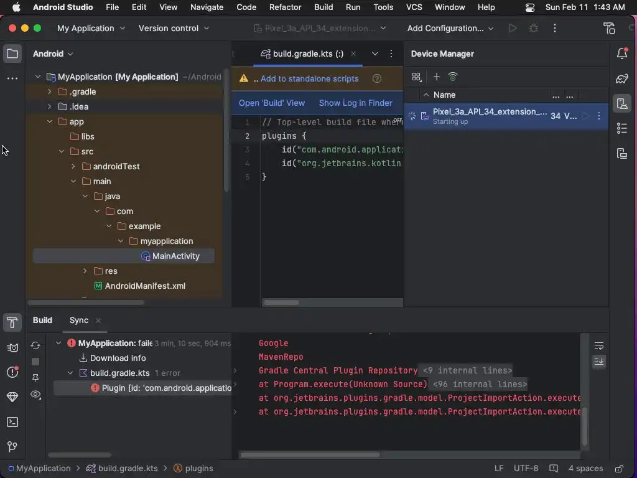This screenshot has height=478, width=637.
Task: Open the Git version control branch icon
Action: pyautogui.click(x=12, y=447)
